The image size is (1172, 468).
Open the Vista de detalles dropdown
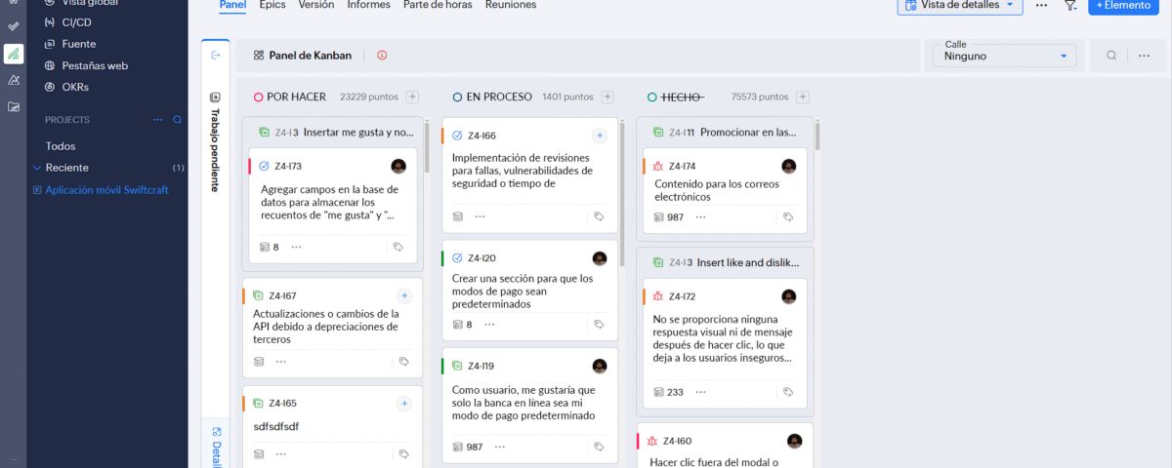coord(959,6)
